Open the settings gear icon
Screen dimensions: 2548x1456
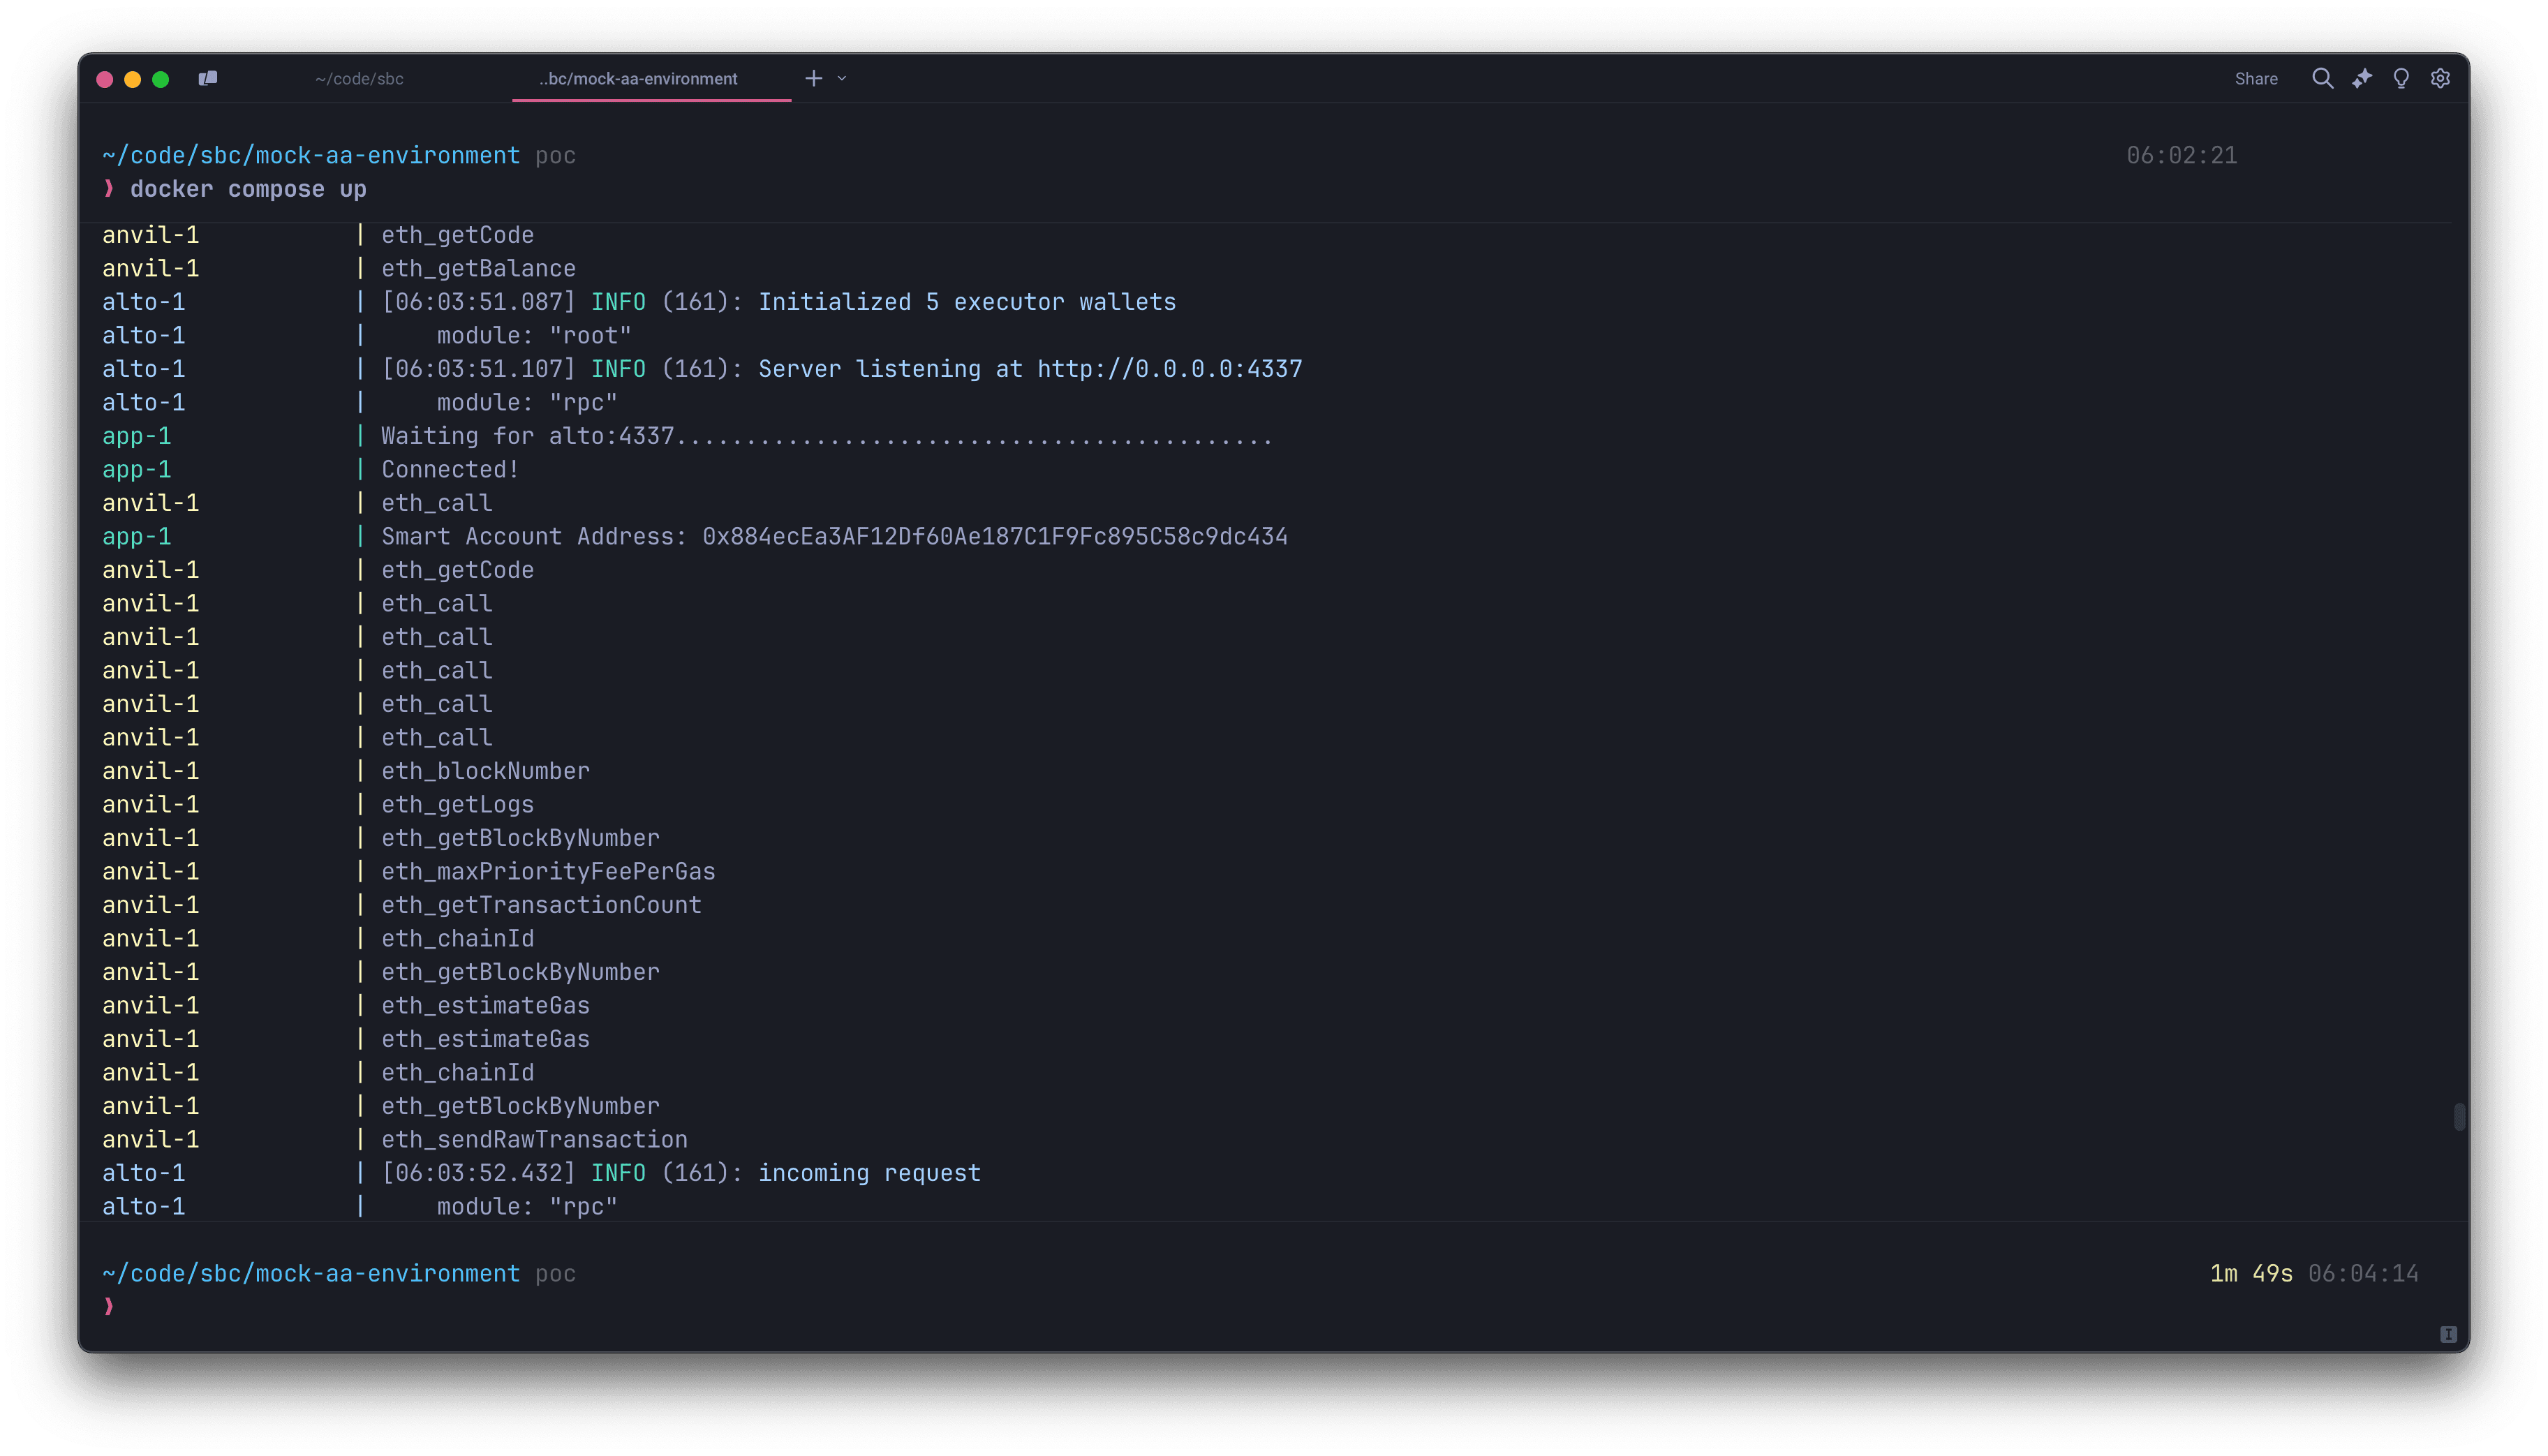(2440, 78)
